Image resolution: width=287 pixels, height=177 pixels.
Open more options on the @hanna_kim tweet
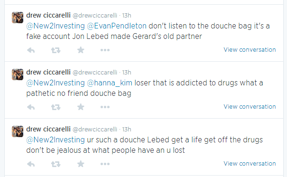point(105,107)
